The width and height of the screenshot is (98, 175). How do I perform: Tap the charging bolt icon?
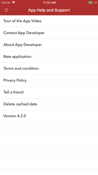(x=96, y=3)
